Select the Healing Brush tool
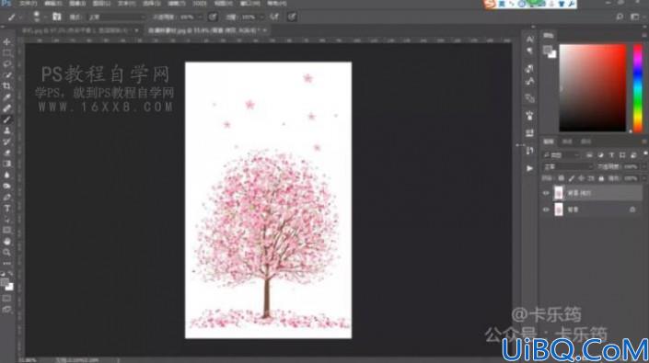The height and width of the screenshot is (363, 649). (7, 108)
